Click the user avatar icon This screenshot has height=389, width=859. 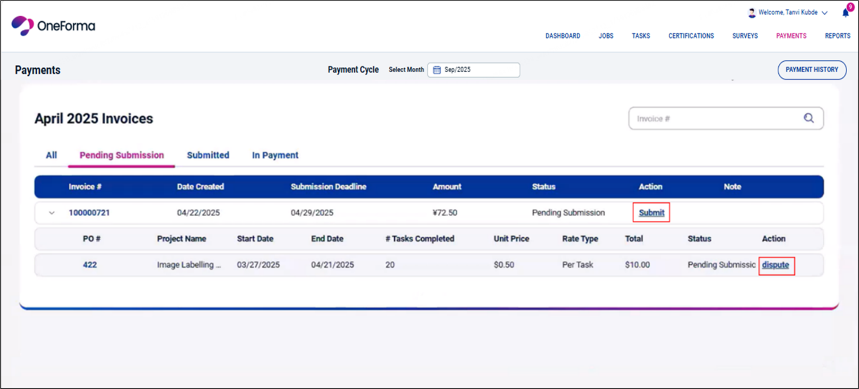point(752,13)
